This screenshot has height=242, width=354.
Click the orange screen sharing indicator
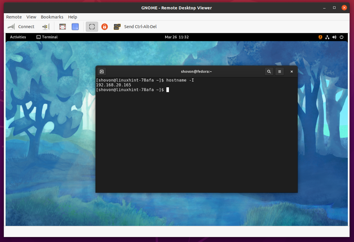pyautogui.click(x=321, y=37)
